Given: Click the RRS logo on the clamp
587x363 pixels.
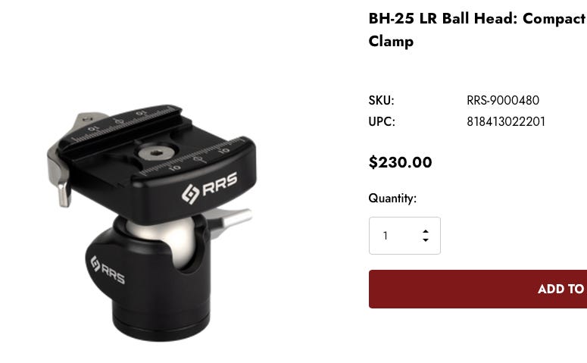Looking at the screenshot, I should click(x=210, y=188).
